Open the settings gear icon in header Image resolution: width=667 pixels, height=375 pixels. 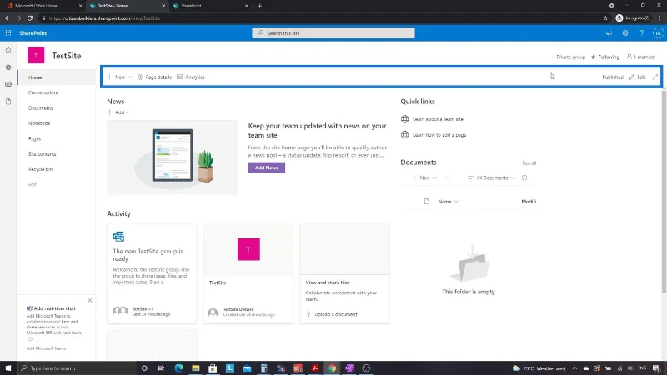coord(624,33)
